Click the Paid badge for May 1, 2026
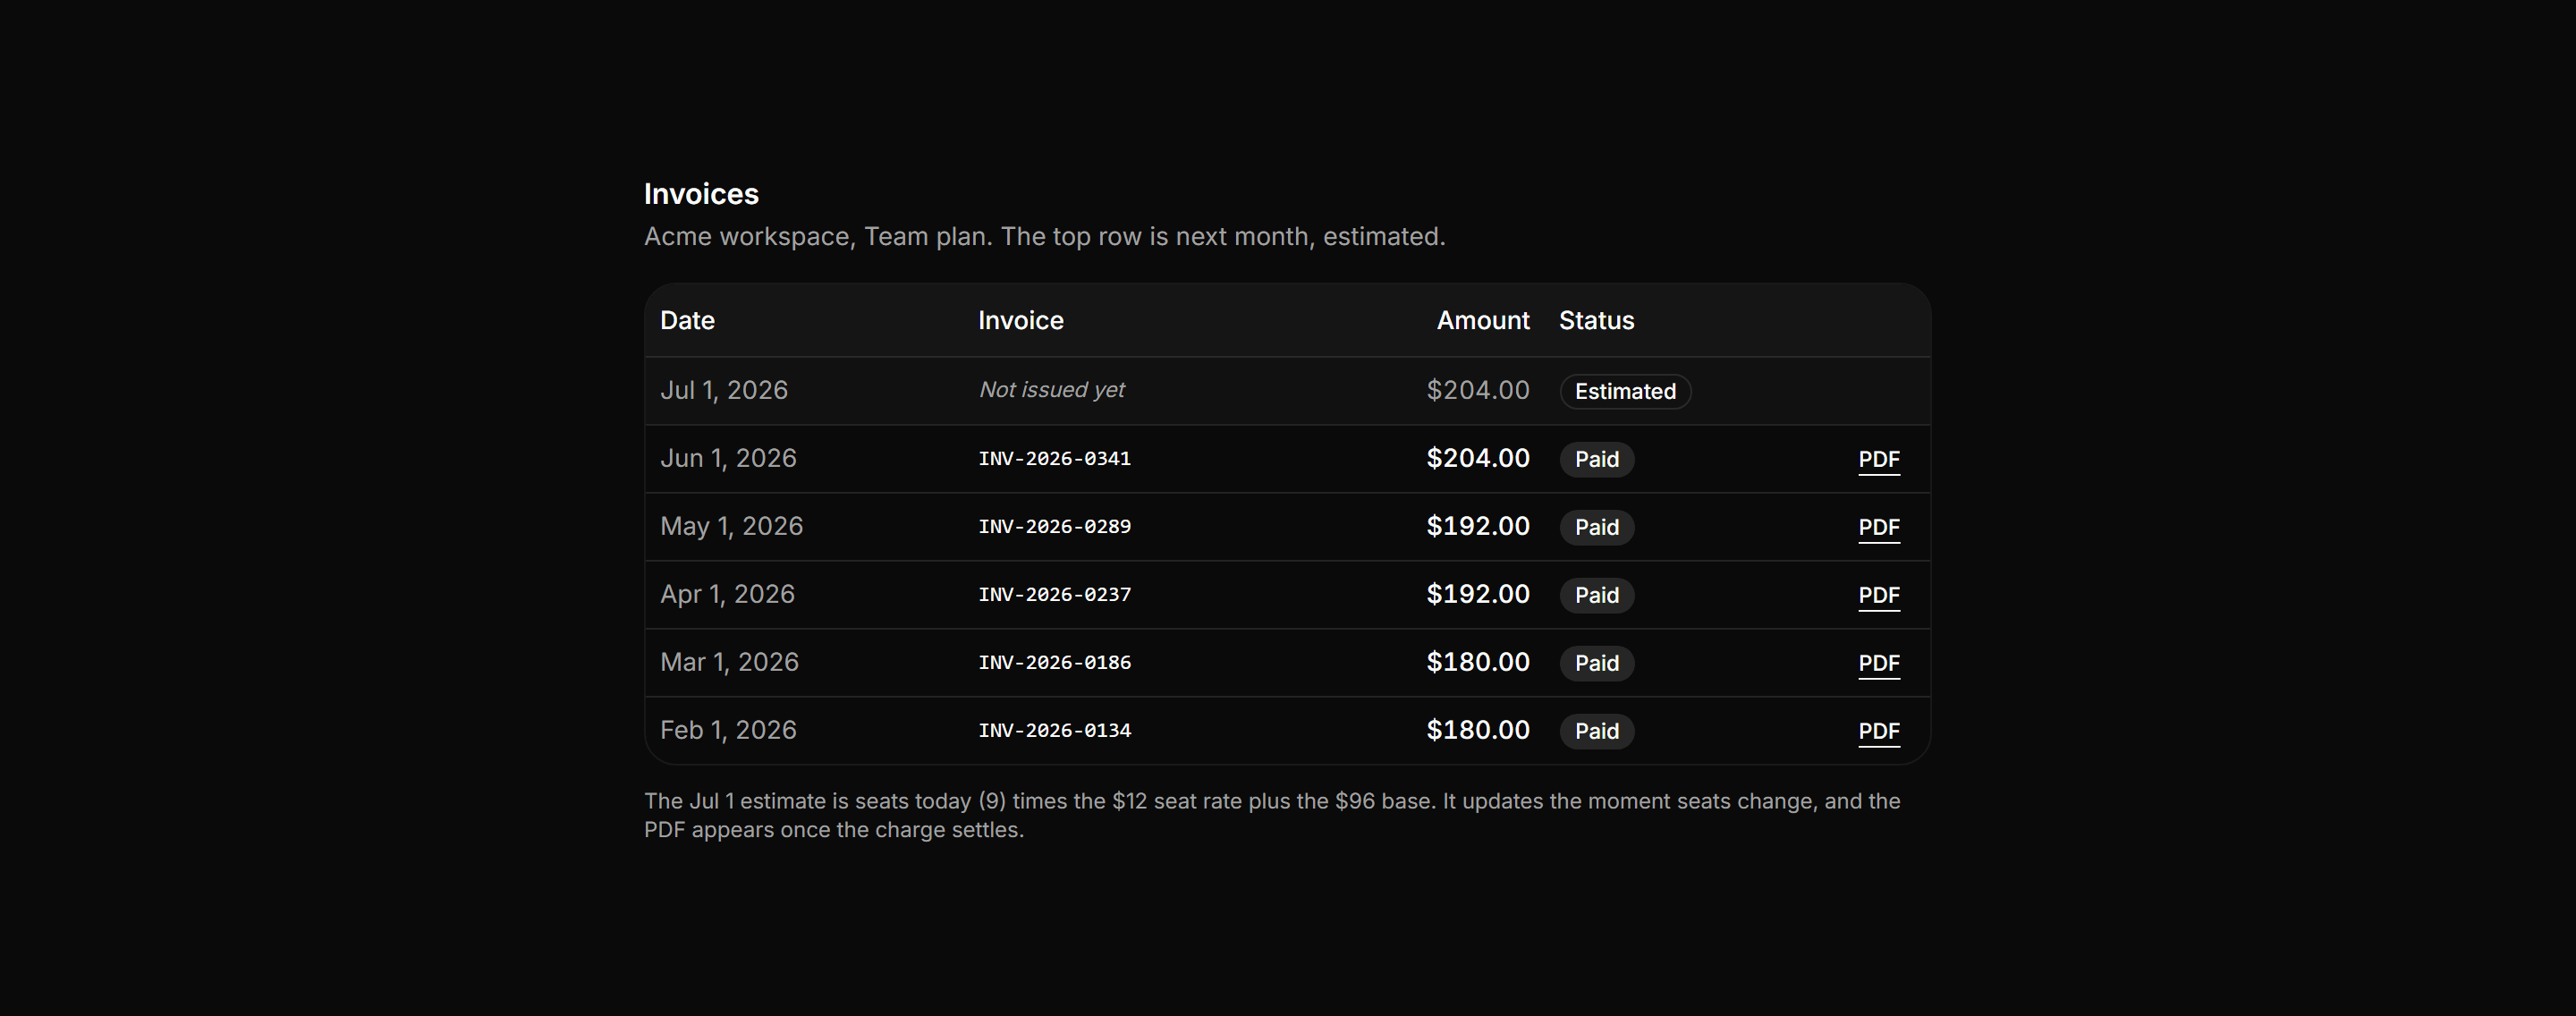The height and width of the screenshot is (1016, 2576). tap(1597, 527)
